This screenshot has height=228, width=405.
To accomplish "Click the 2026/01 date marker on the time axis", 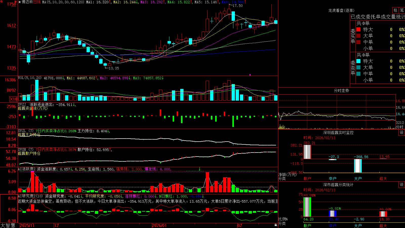I will point(159,225).
